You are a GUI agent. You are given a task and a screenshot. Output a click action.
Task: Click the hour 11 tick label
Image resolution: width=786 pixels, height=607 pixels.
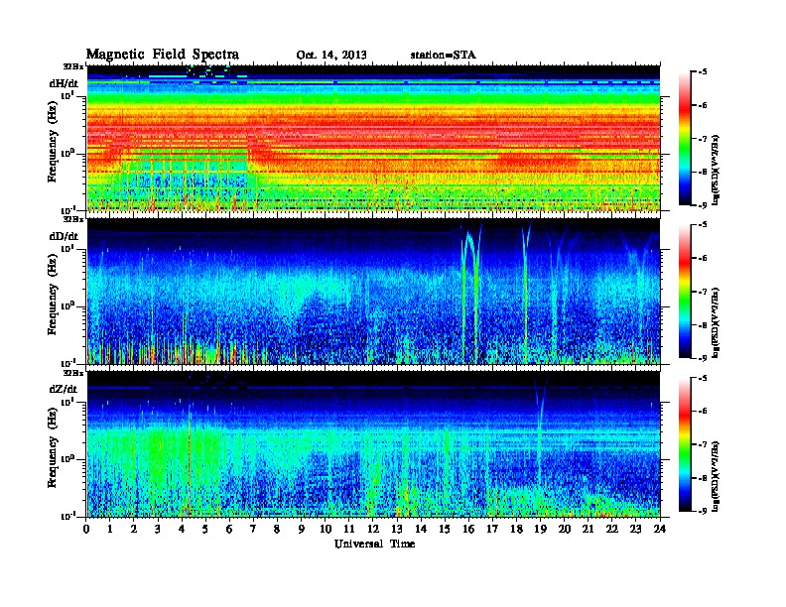[x=349, y=529]
